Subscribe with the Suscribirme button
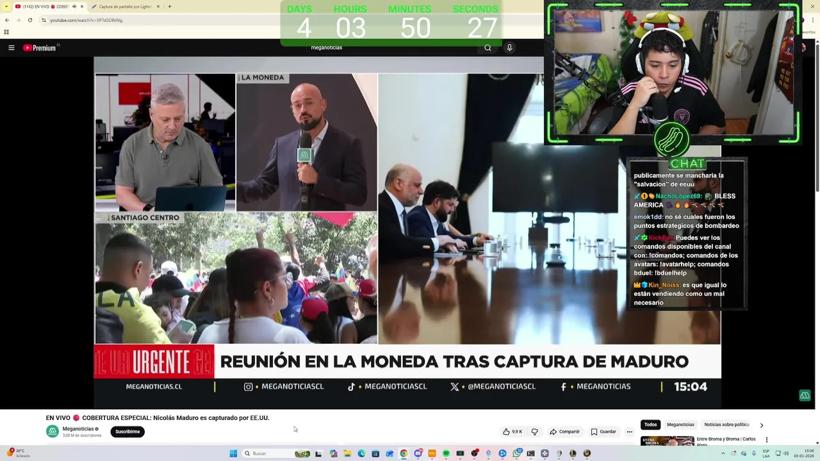 [x=127, y=432]
